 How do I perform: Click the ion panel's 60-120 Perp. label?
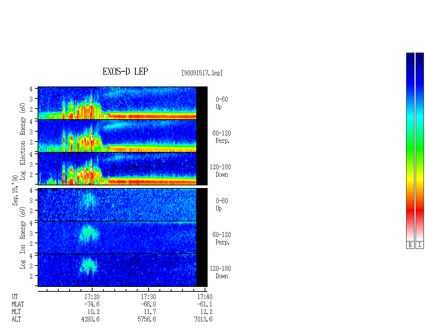pos(222,238)
